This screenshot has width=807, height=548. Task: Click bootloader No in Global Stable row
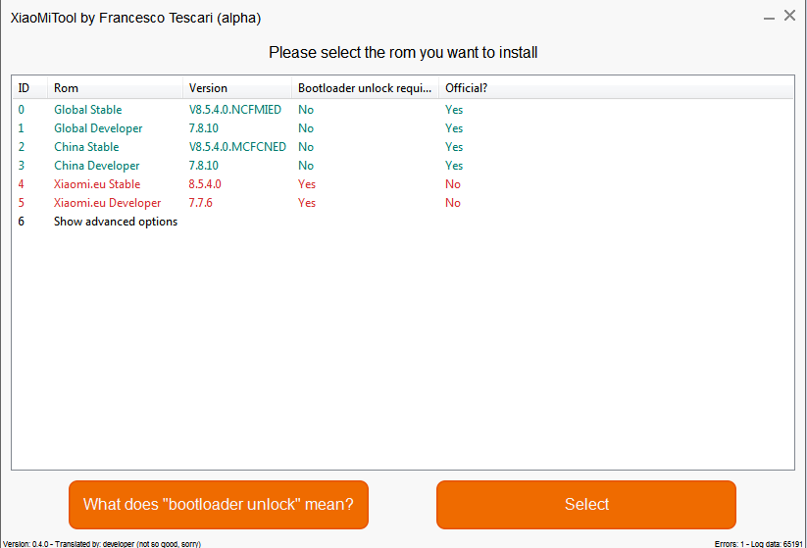point(306,110)
